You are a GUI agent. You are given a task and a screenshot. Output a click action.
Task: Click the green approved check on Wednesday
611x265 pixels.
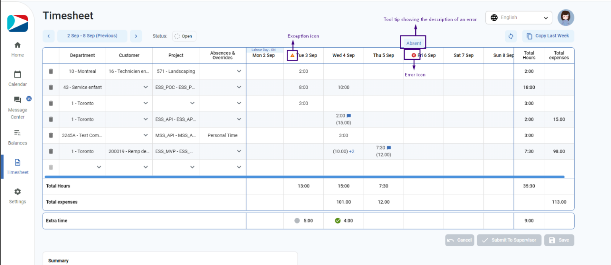[338, 220]
